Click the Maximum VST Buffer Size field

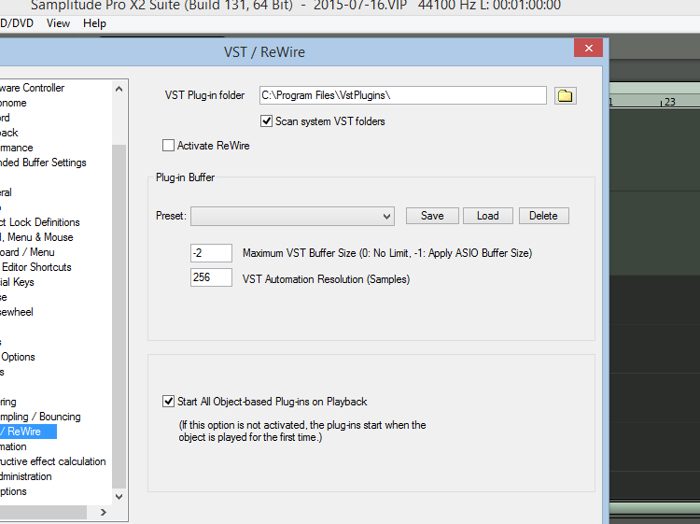pyautogui.click(x=211, y=253)
